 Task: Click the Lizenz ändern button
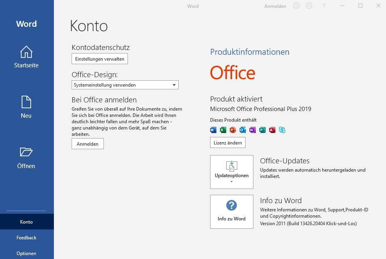[x=227, y=142]
